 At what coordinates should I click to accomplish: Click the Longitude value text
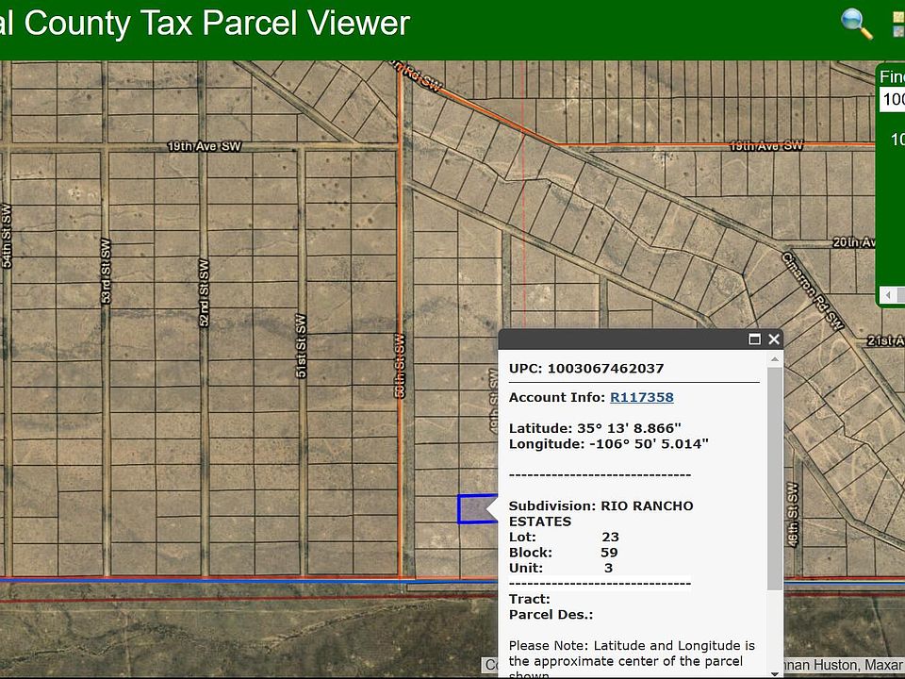tap(649, 444)
